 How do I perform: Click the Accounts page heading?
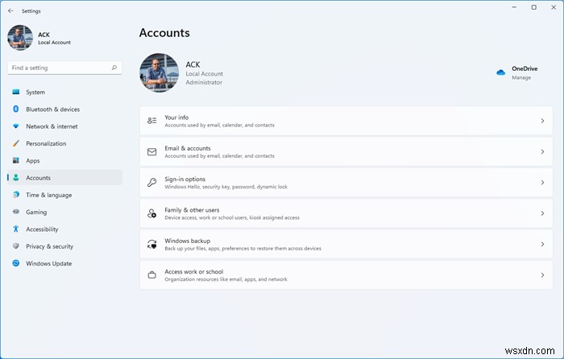(164, 33)
